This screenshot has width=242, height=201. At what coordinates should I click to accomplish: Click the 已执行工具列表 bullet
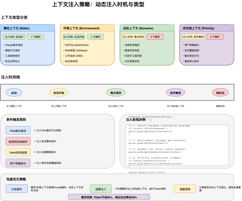coord(133,56)
